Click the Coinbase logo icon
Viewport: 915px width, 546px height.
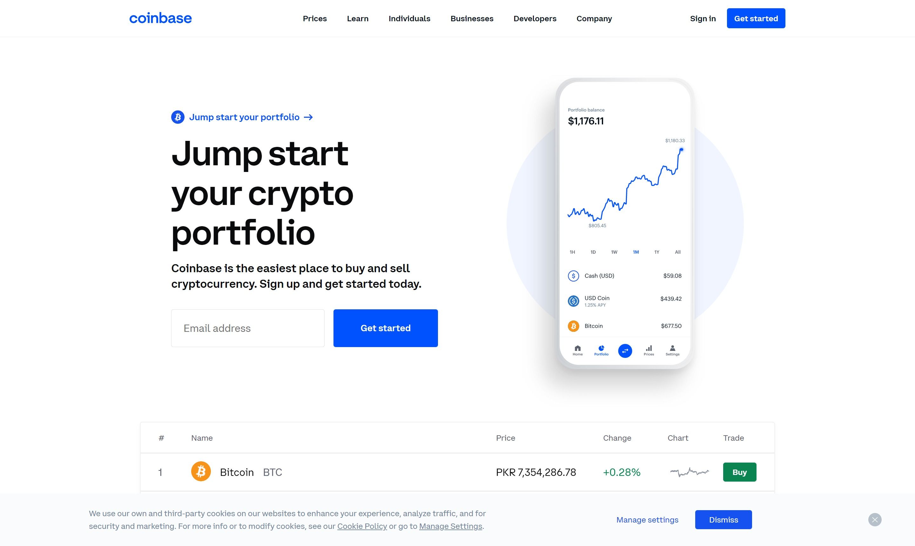[161, 17]
